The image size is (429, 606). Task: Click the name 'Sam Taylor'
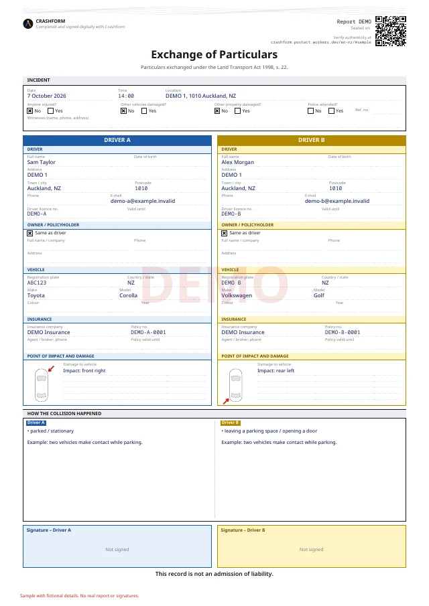[42, 162]
